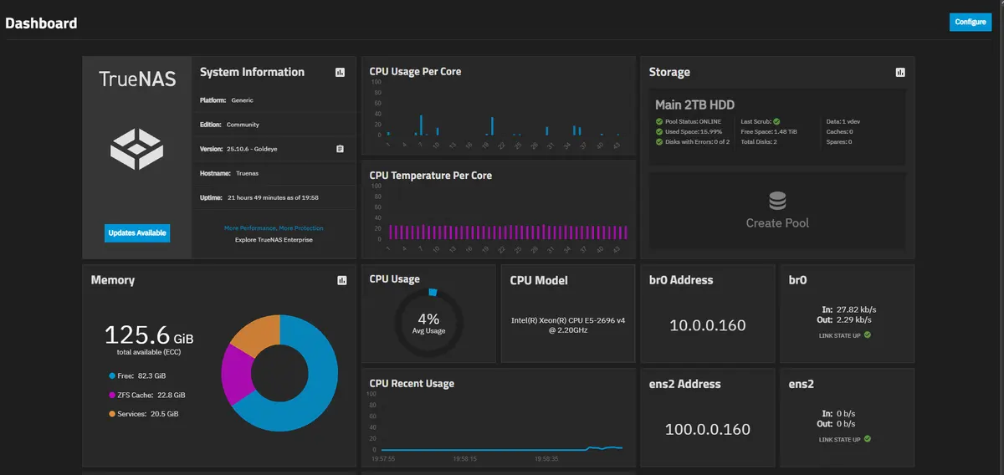
Task: Click the Create Pool database icon
Action: [x=777, y=202]
